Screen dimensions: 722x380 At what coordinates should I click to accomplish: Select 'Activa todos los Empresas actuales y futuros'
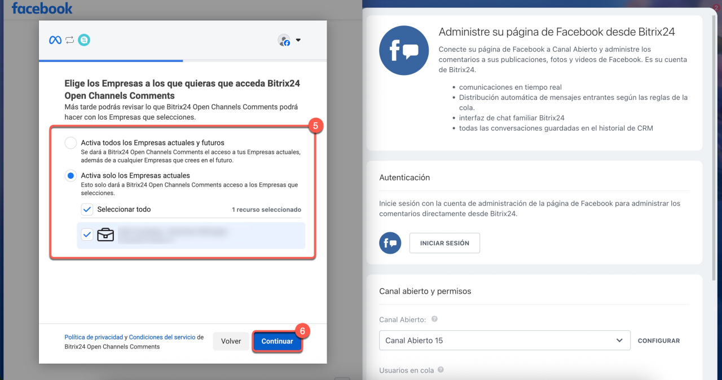pos(71,143)
